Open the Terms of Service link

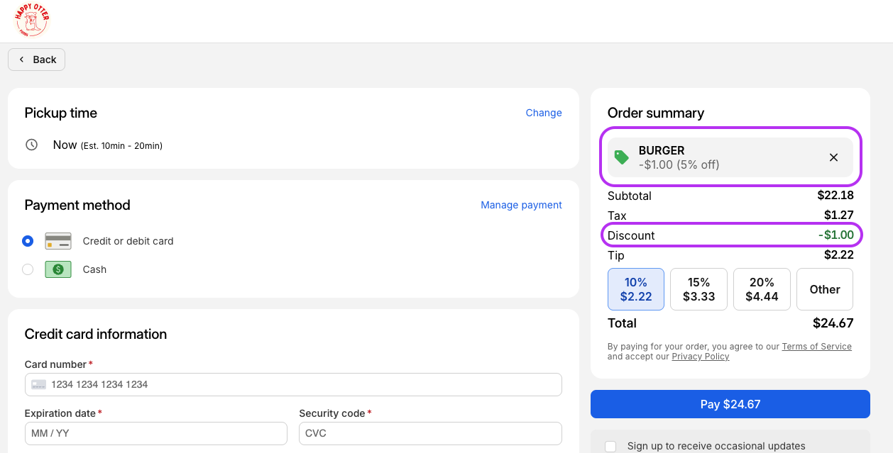tap(816, 347)
